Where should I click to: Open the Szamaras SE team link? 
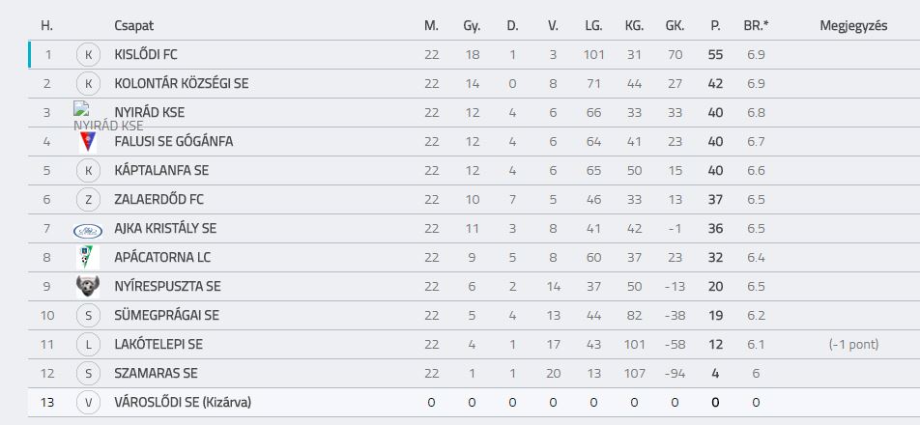pyautogui.click(x=157, y=374)
